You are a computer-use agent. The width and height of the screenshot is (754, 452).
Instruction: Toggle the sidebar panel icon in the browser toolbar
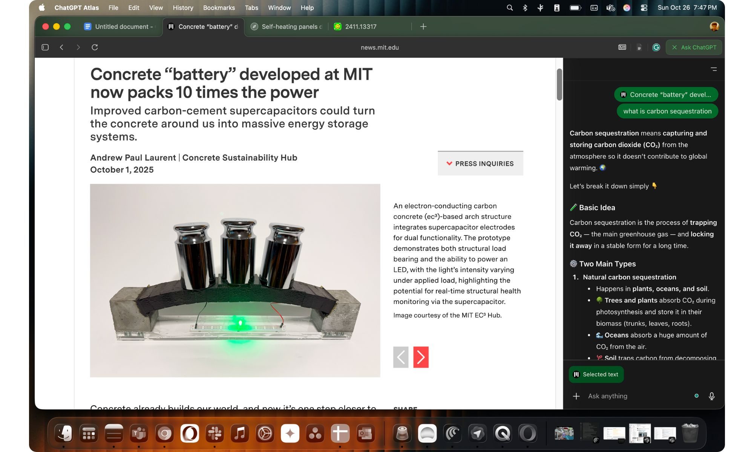coord(45,47)
